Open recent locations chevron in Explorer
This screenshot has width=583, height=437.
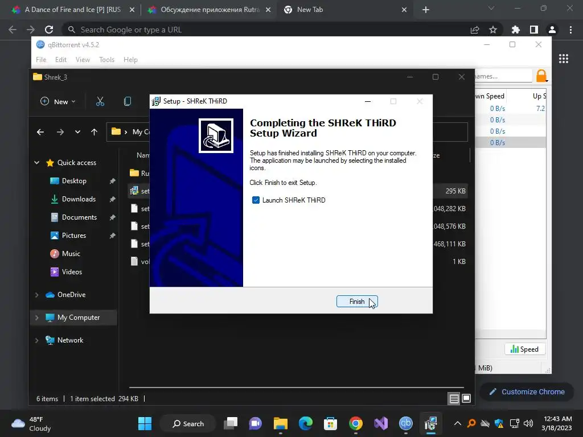tap(77, 132)
